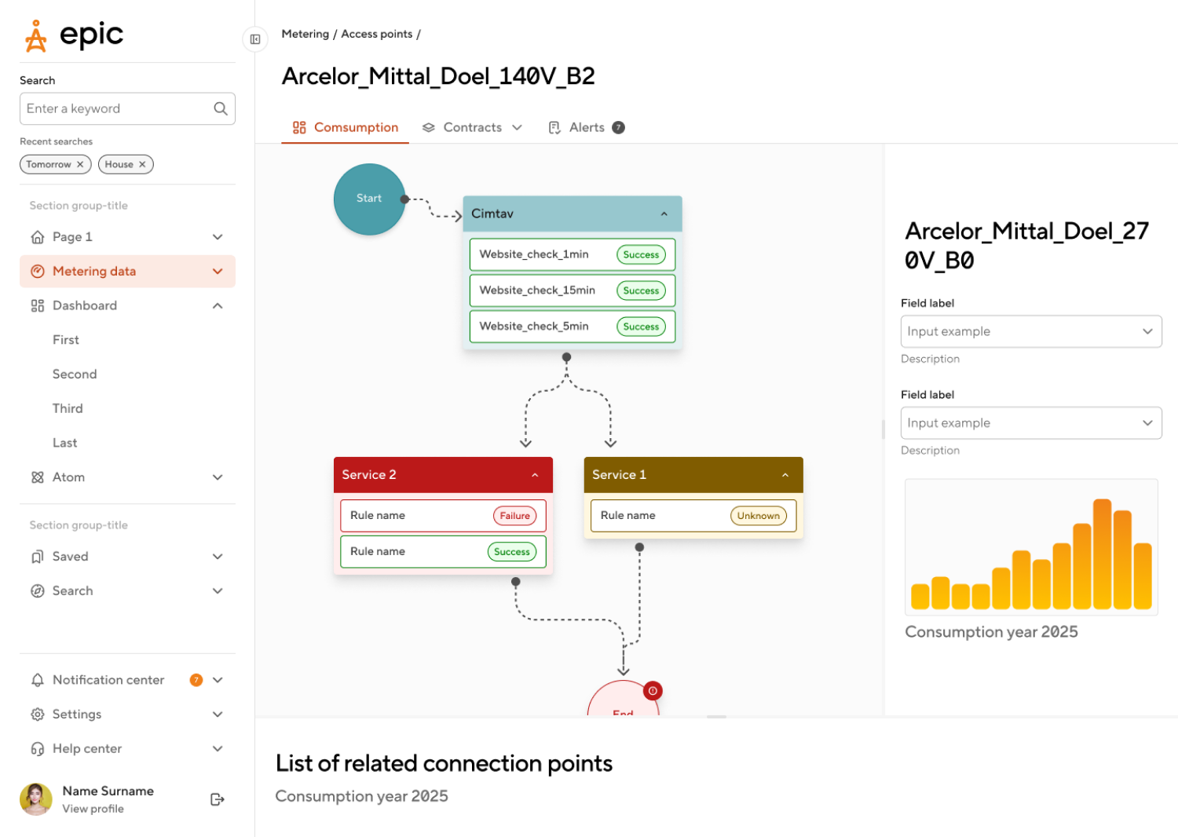Open Metering breadcrumb link
This screenshot has width=1178, height=837.
point(305,34)
